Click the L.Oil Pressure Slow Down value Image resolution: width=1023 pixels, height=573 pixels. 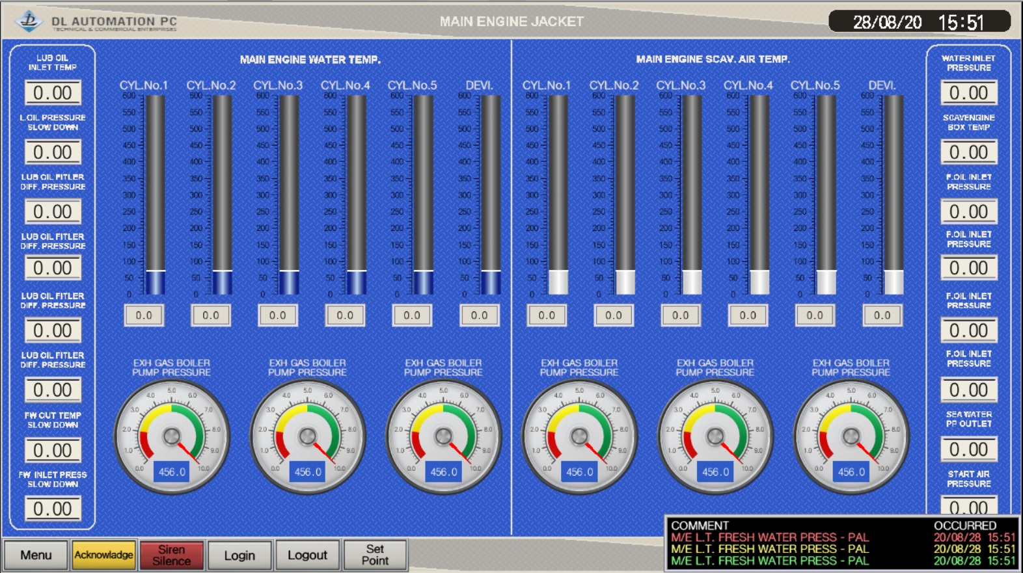[53, 153]
